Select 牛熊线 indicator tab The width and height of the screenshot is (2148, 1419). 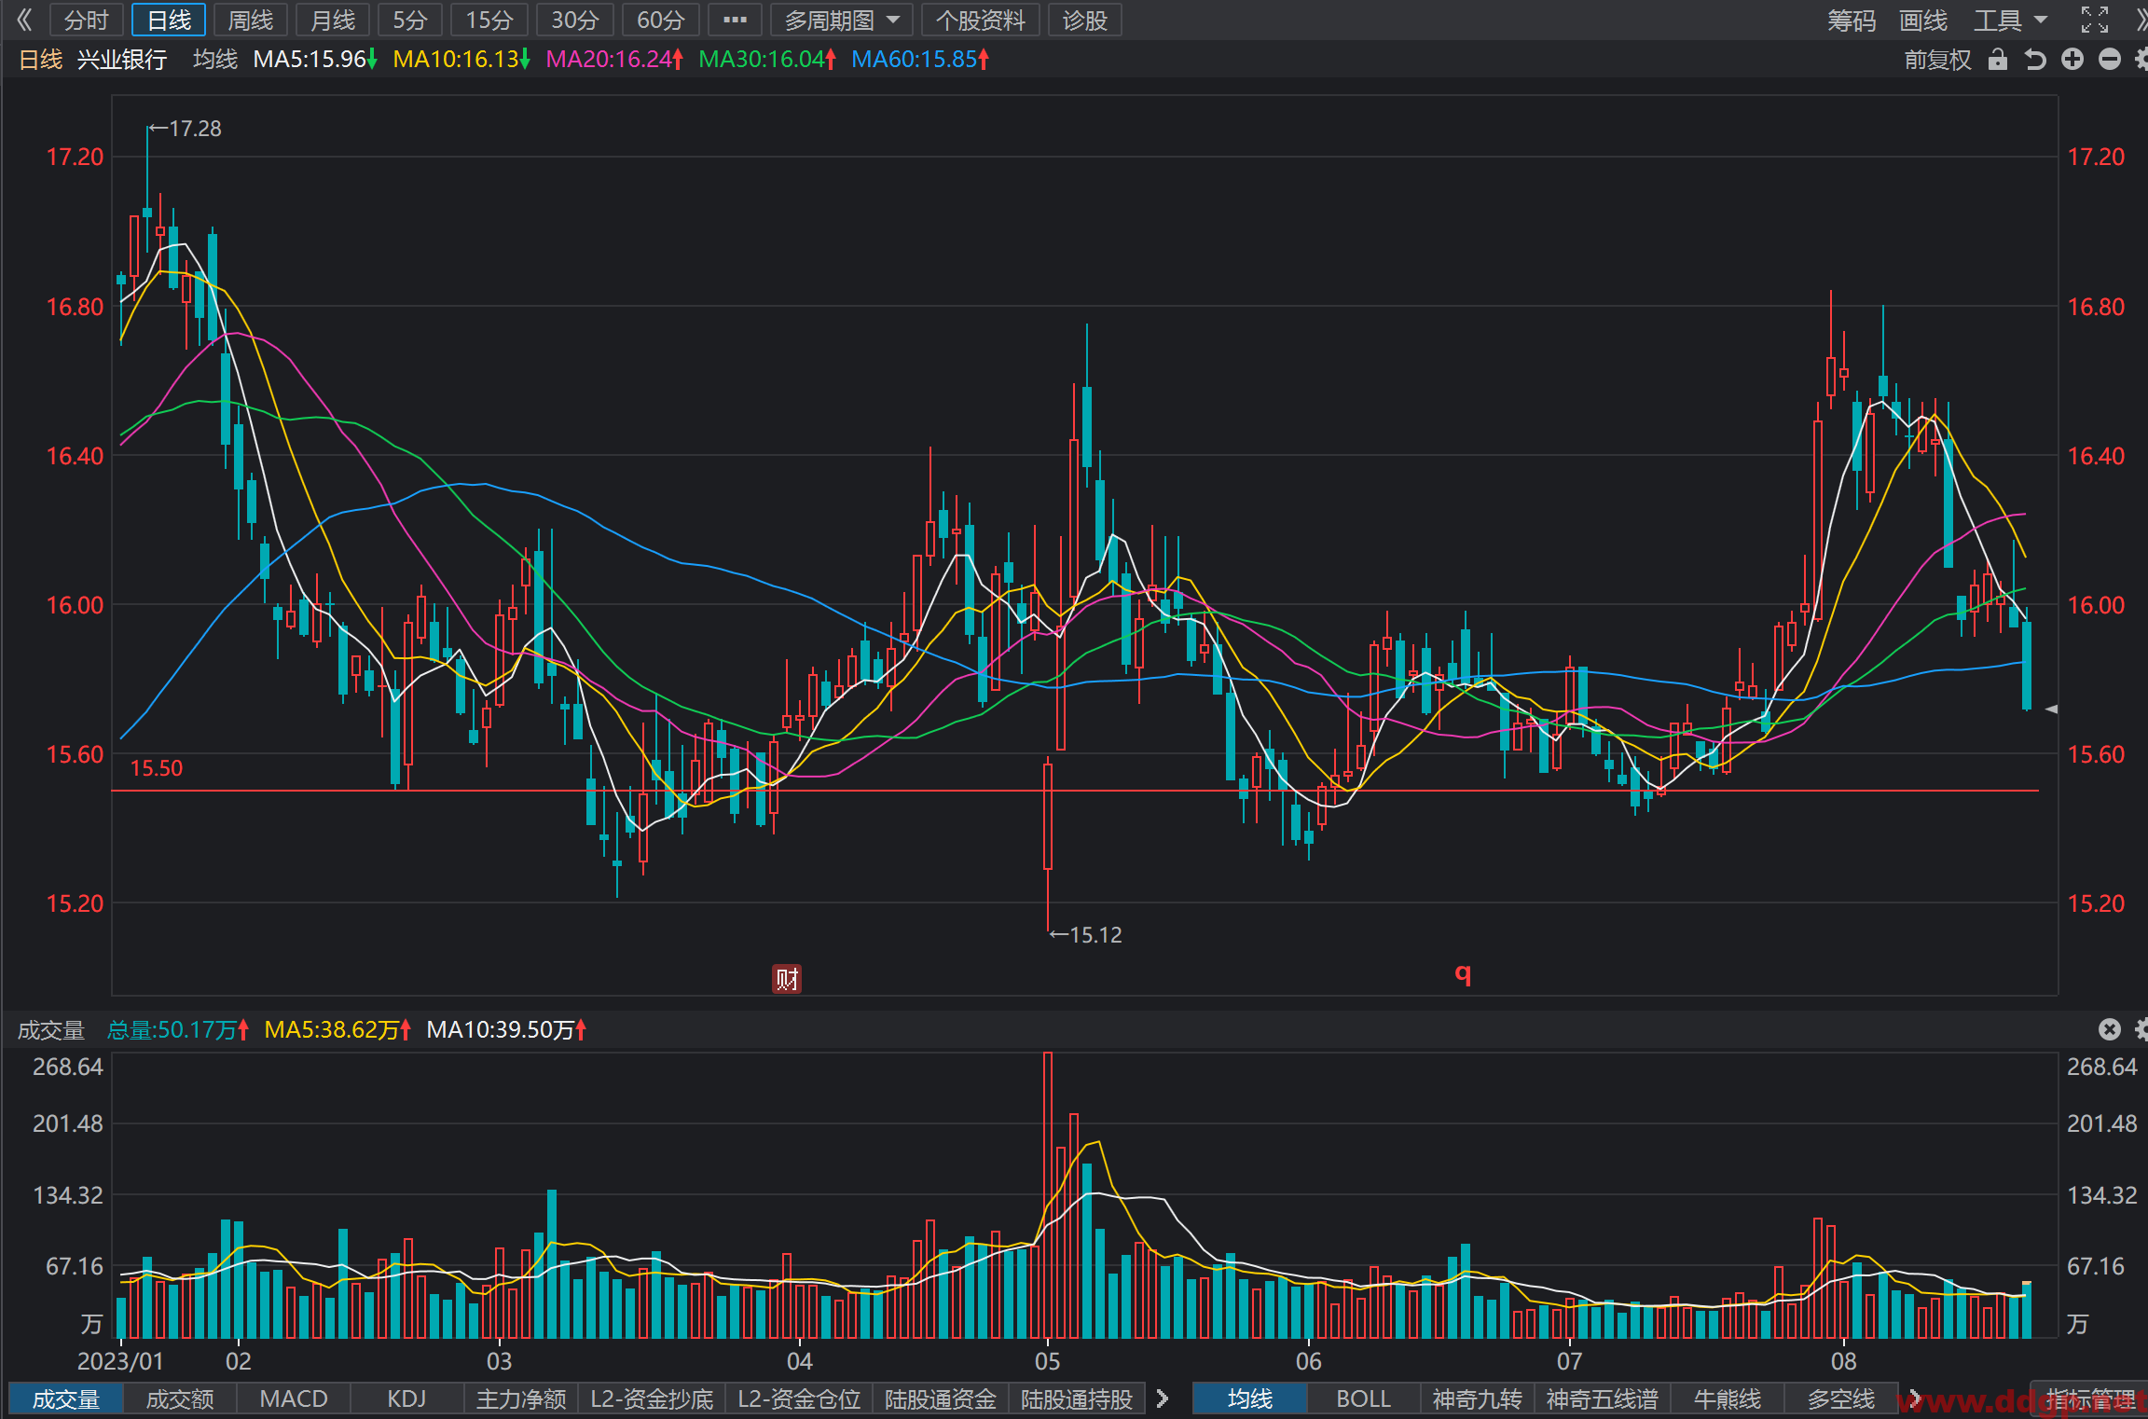click(x=1728, y=1398)
